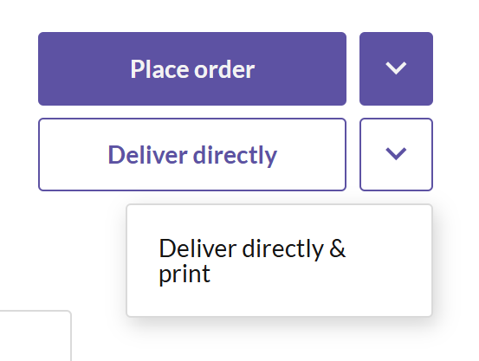Click the "Deliver directly & print" text

252,261
